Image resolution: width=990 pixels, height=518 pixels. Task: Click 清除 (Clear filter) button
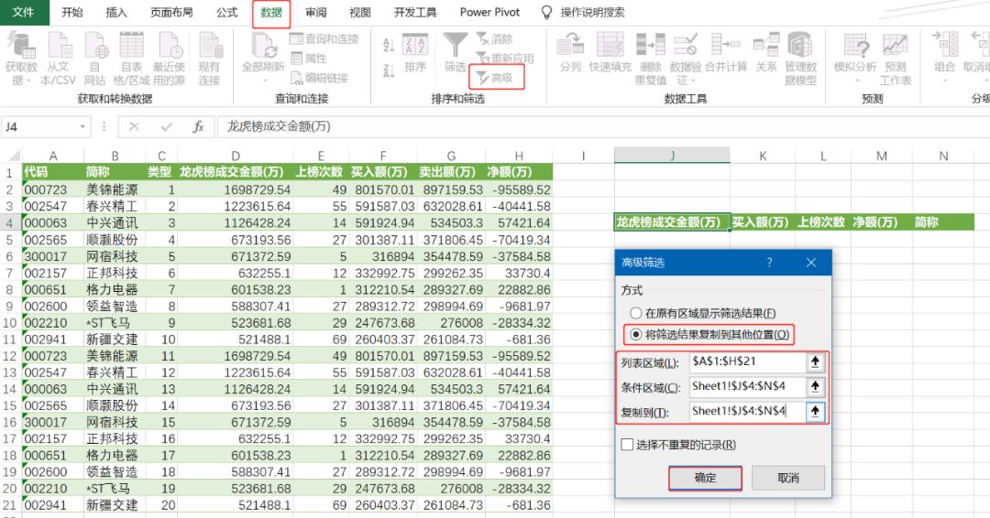click(494, 39)
